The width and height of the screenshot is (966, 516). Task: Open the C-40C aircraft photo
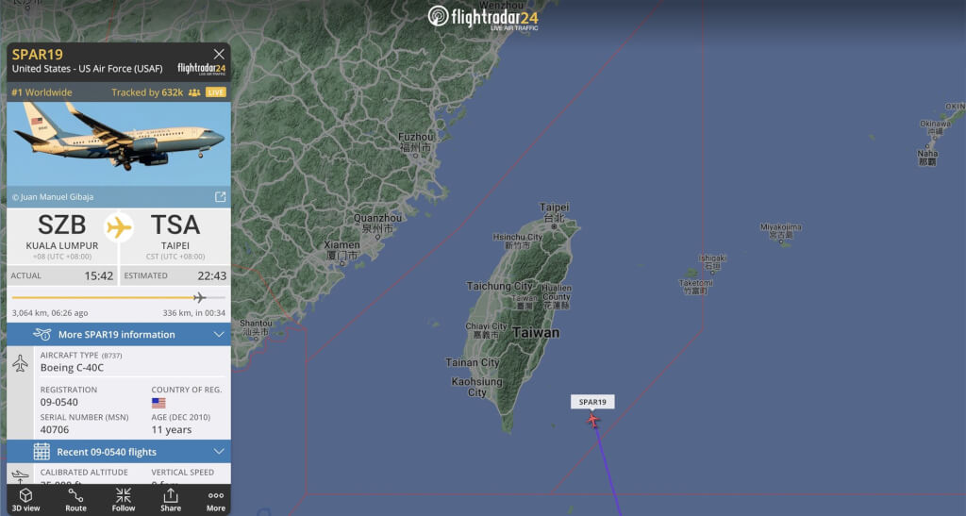point(119,144)
